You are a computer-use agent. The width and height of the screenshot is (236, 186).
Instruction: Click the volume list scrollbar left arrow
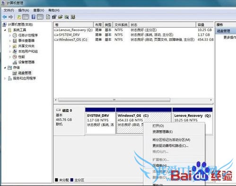click(x=56, y=100)
